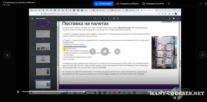Image resolution: width=207 pixels, height=102 pixels.
Task: Select the page 3 thumbnail in the PDF sidebar
Action: (x=43, y=46)
